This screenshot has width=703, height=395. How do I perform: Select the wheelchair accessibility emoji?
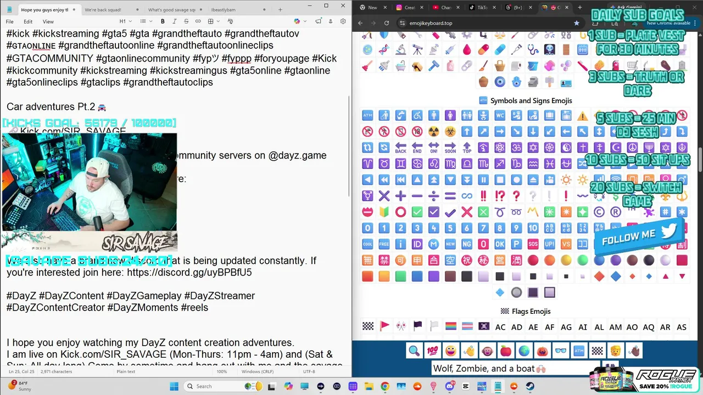(x=417, y=116)
